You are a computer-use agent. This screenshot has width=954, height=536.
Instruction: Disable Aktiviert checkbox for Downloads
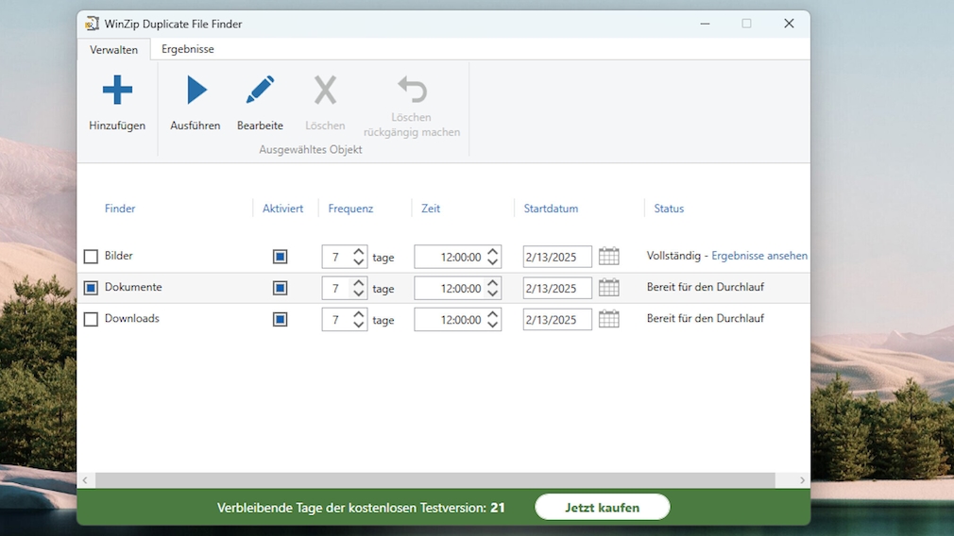pyautogui.click(x=280, y=320)
